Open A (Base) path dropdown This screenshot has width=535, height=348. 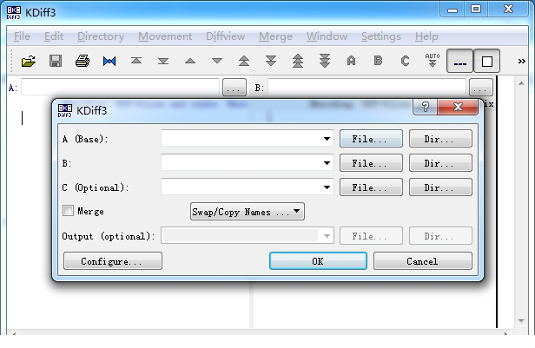point(327,139)
